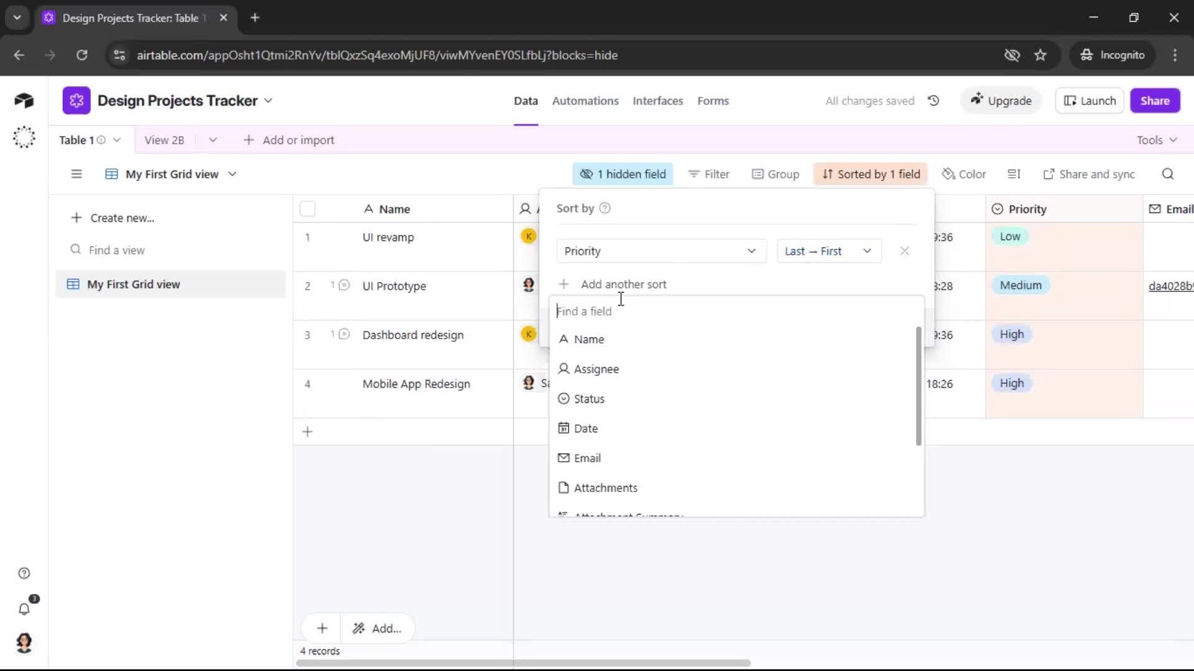Viewport: 1194px width, 671px height.
Task: Click the Share button
Action: [x=1155, y=101]
